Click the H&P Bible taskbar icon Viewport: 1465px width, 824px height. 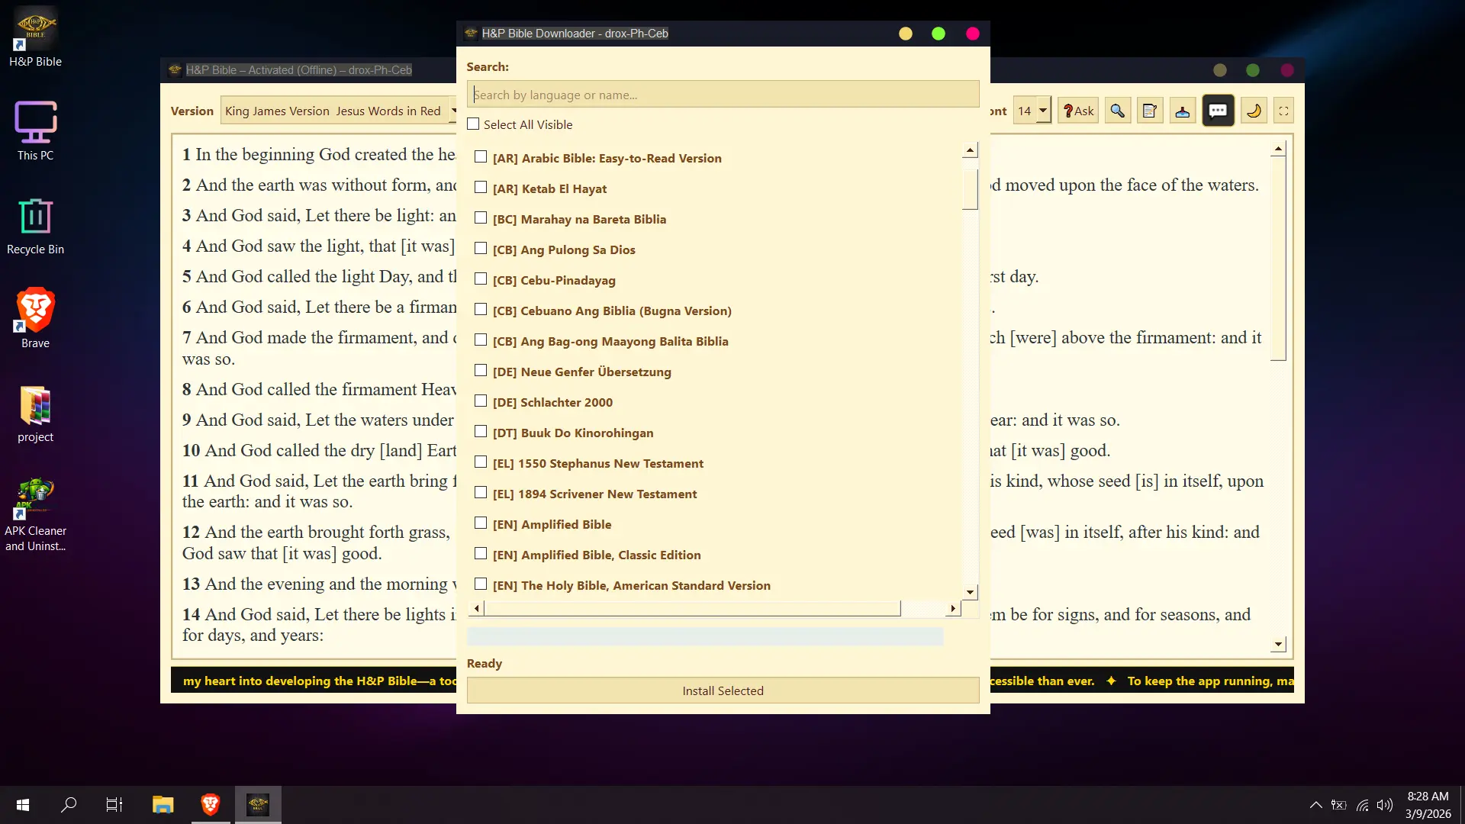pos(258,805)
